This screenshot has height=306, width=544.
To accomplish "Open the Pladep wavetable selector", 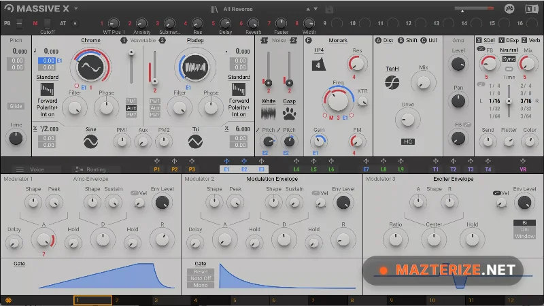I will (195, 40).
